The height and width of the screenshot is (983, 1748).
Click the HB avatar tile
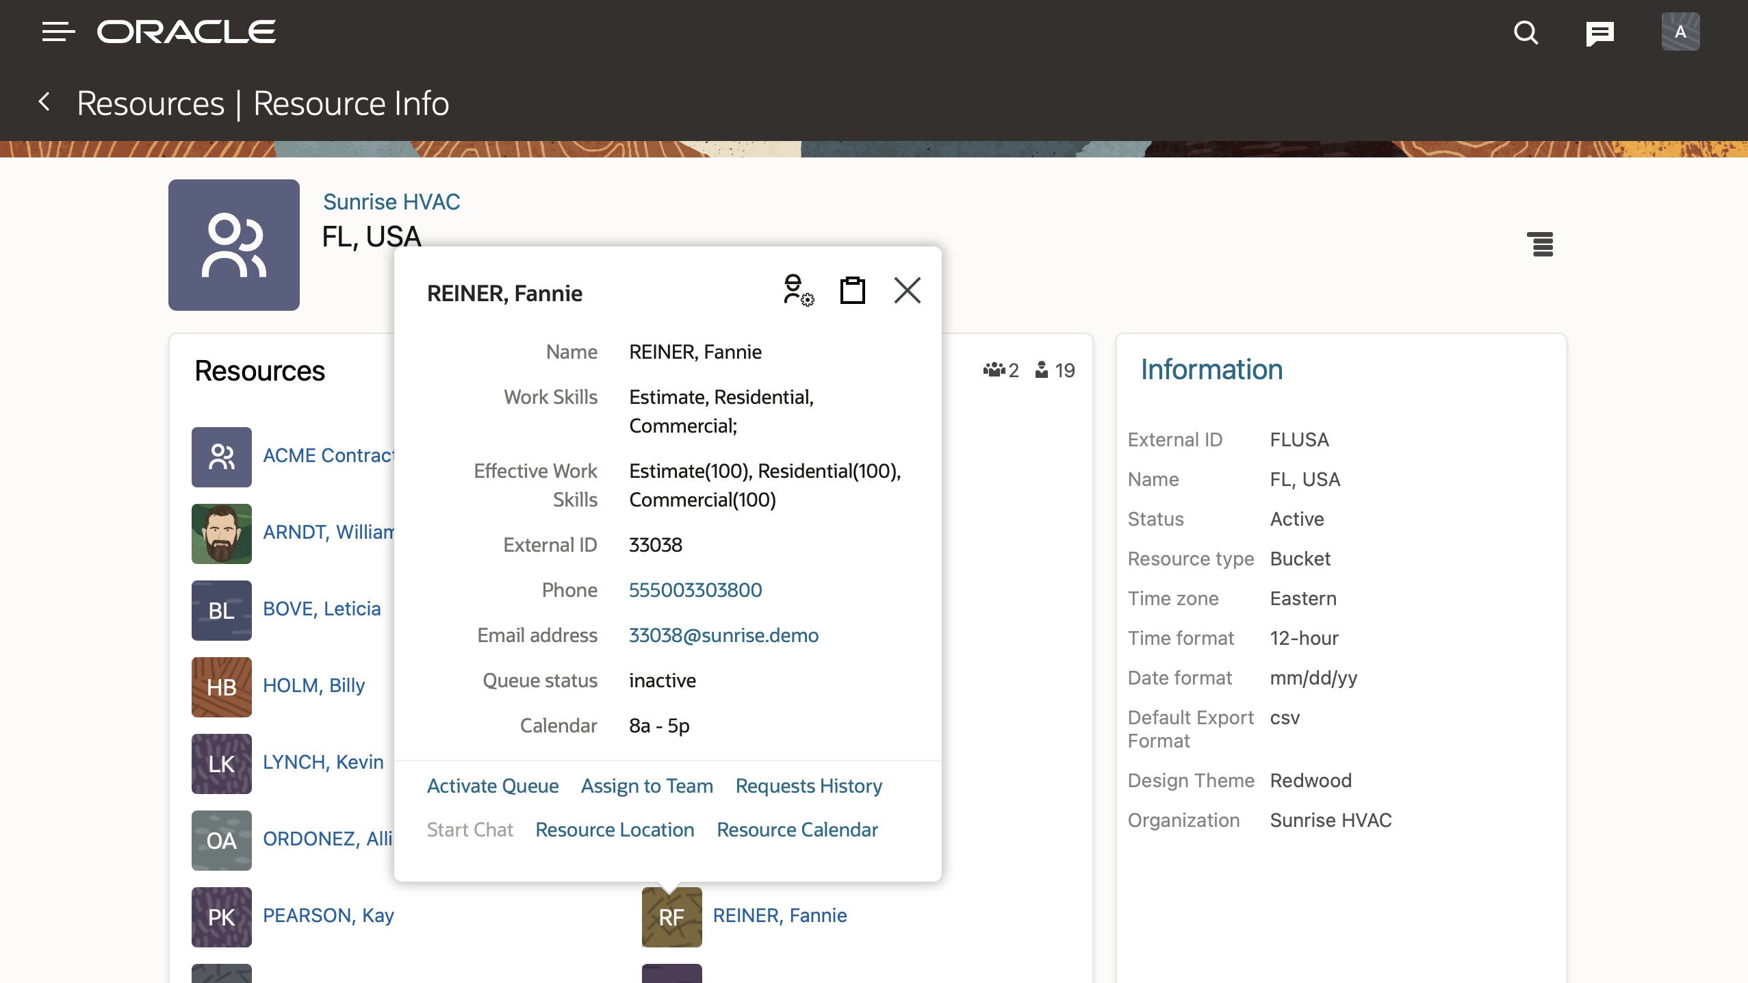222,687
